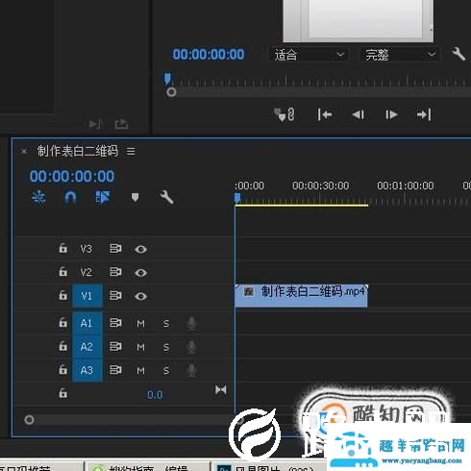This screenshot has width=471, height=471.
Task: Toggle Sync Lock on V1
Action: [115, 295]
